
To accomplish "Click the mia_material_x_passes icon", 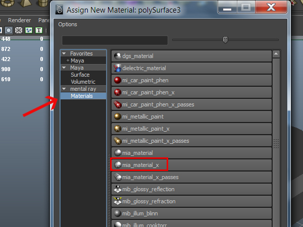I will [118, 177].
